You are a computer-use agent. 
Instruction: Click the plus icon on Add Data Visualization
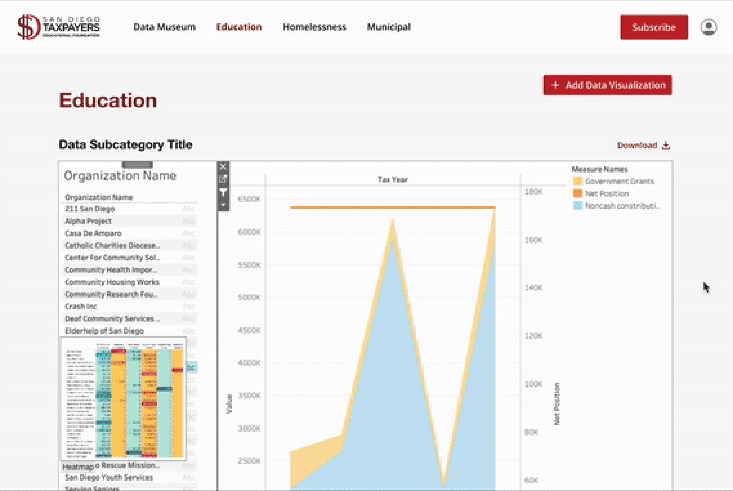(555, 85)
